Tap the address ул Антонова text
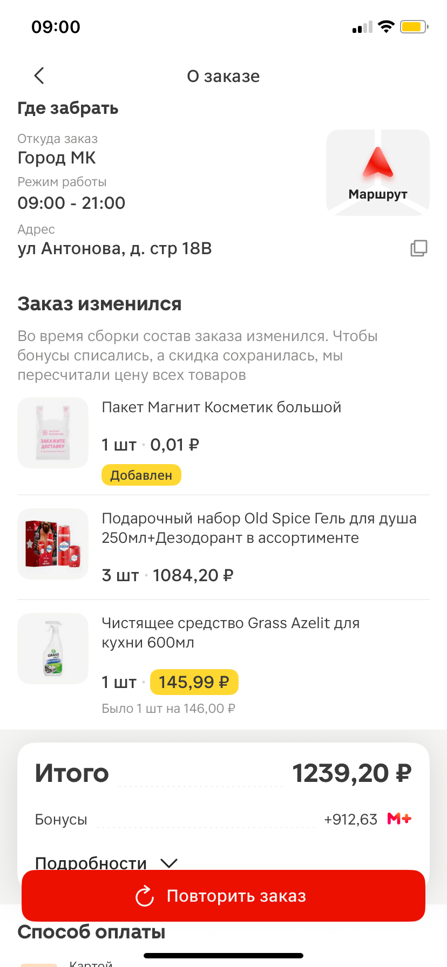447x967 pixels. coord(114,248)
